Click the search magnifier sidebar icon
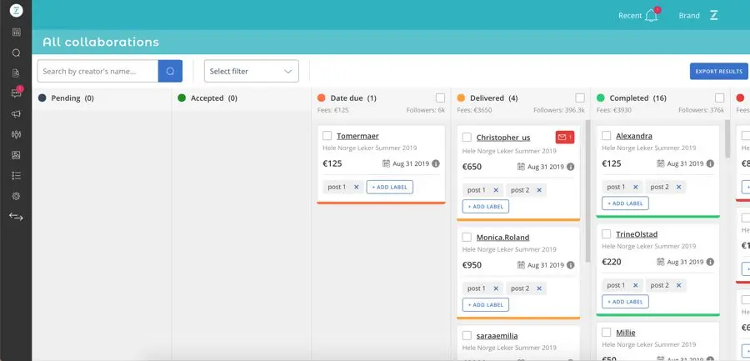This screenshot has height=361, width=750. pos(16,53)
